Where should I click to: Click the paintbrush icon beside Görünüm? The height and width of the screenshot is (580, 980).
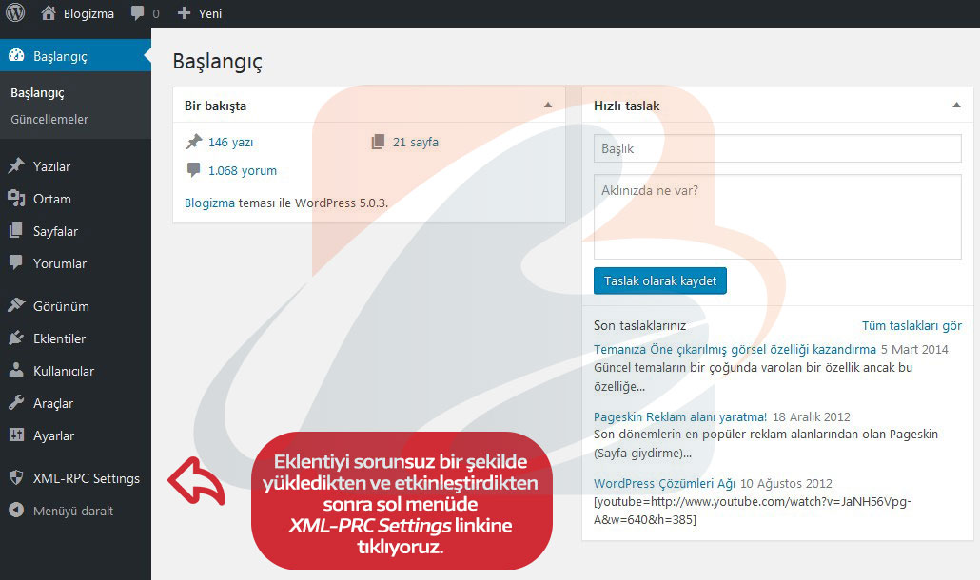pyautogui.click(x=16, y=306)
